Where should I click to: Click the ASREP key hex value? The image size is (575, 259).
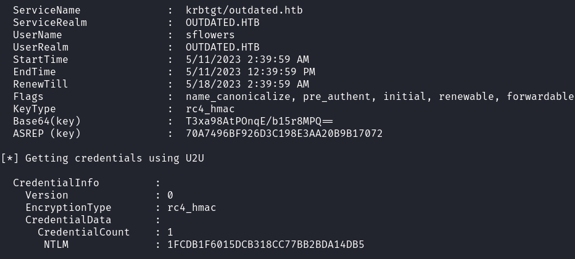coord(284,133)
